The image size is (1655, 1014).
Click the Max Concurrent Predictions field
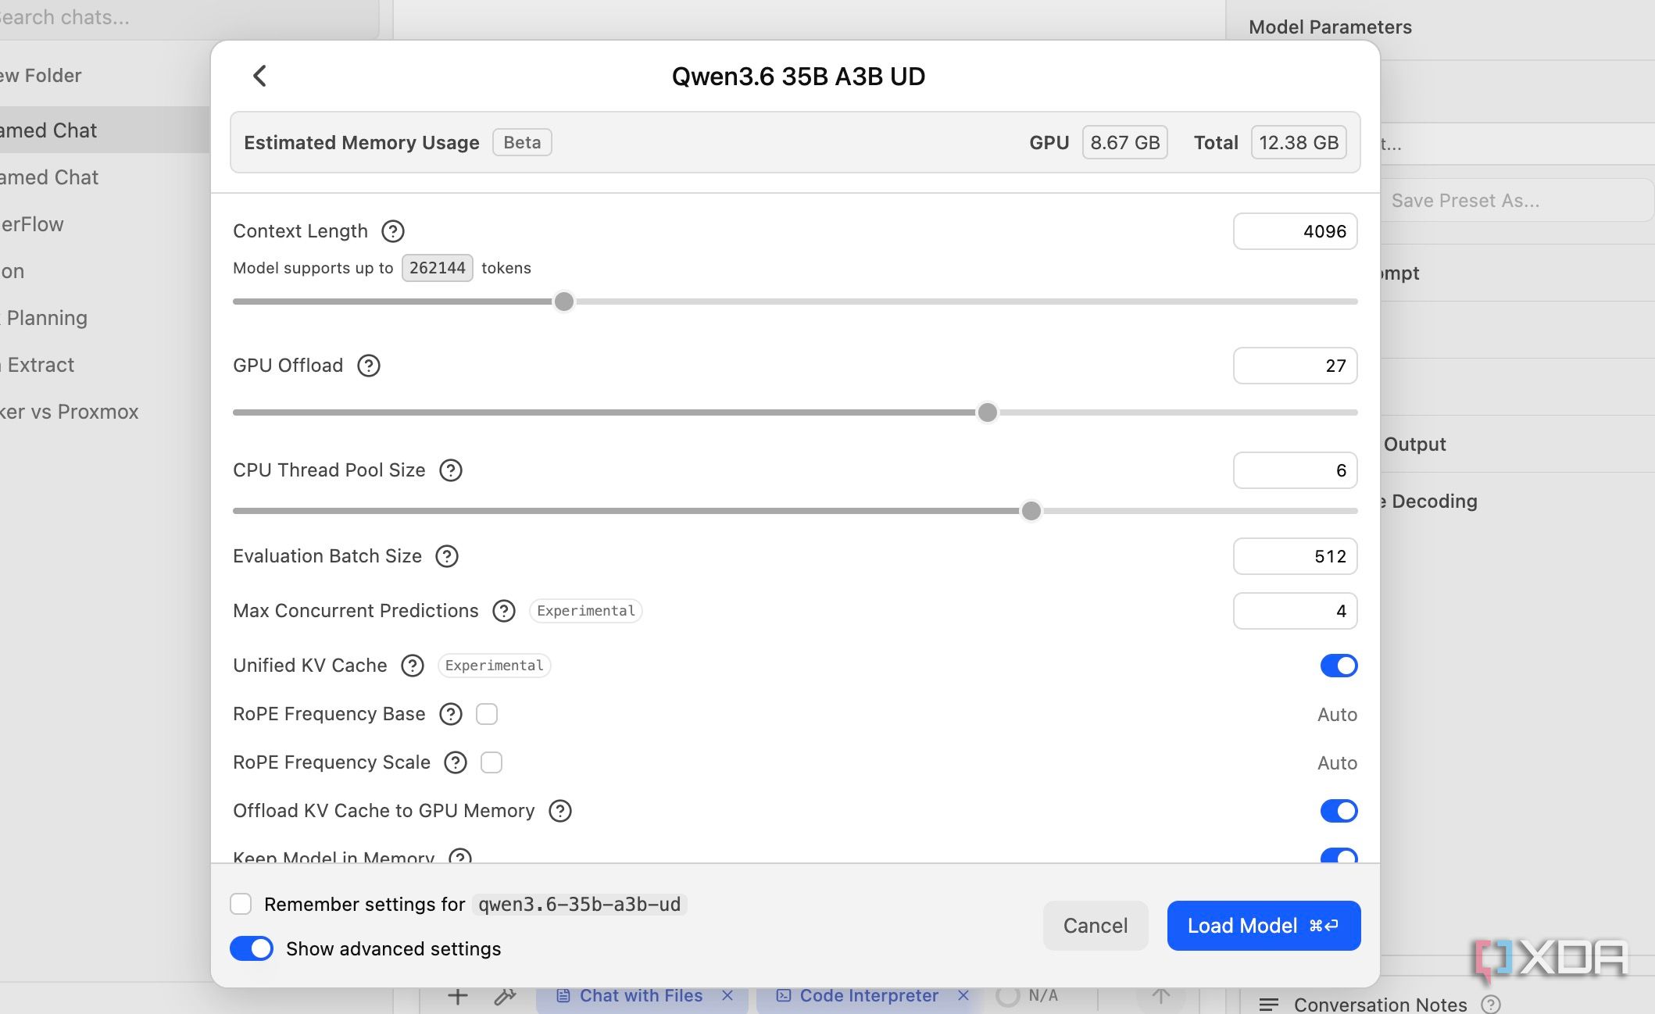pos(1295,611)
